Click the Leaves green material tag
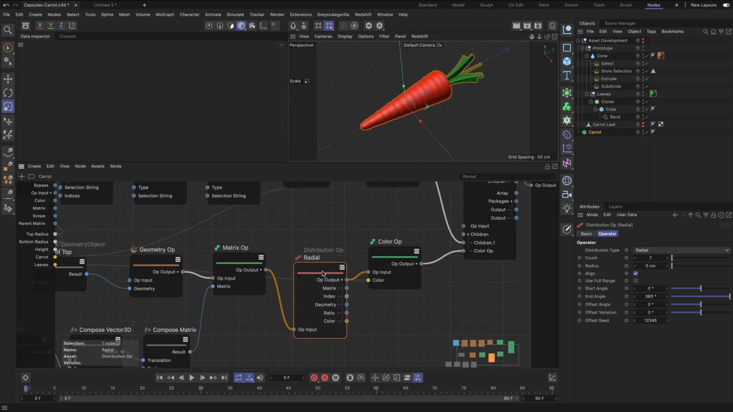This screenshot has height=412, width=733. (653, 94)
